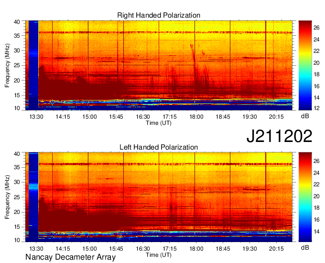Image resolution: width=325 pixels, height=263 pixels.
Task: Click 17:15 time tick of Right Handed plot
Action: (x=170, y=117)
